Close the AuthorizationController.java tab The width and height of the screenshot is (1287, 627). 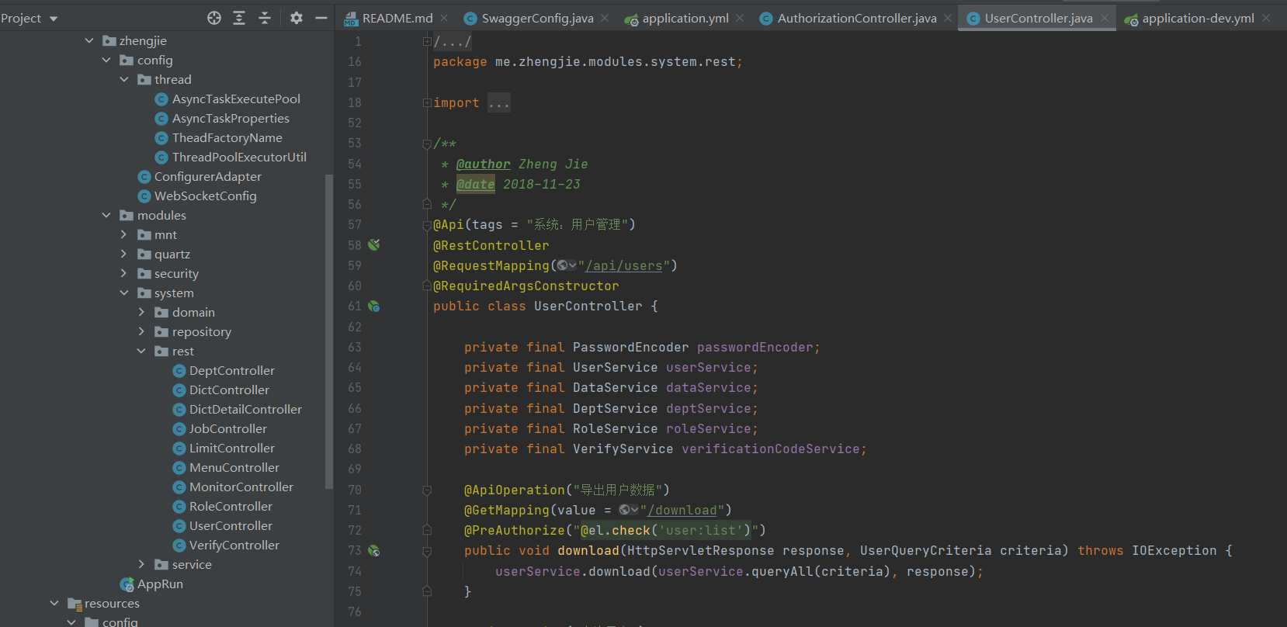948,18
